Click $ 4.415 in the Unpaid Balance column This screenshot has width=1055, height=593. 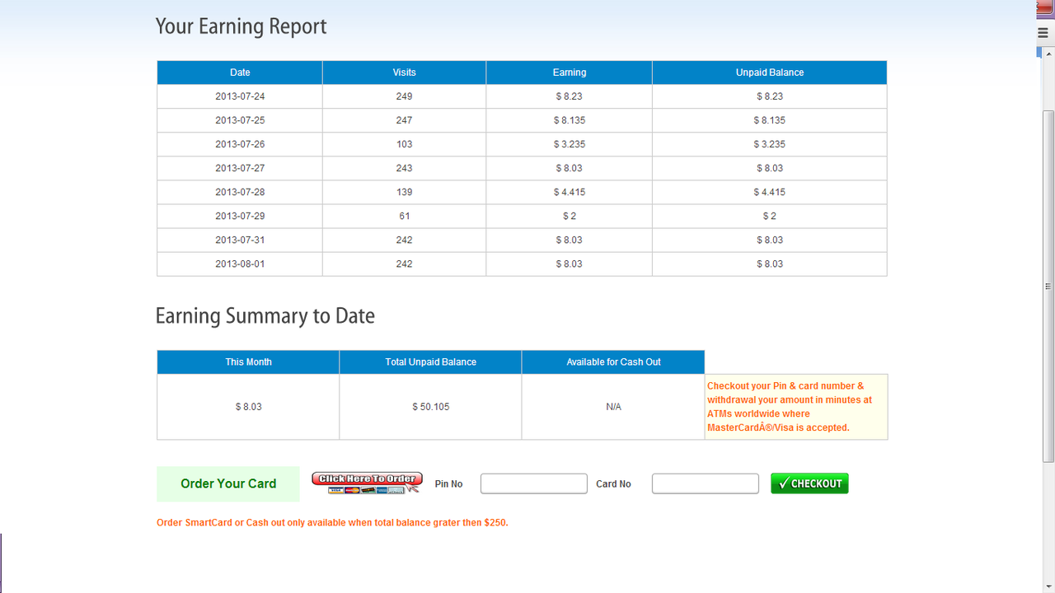click(770, 192)
